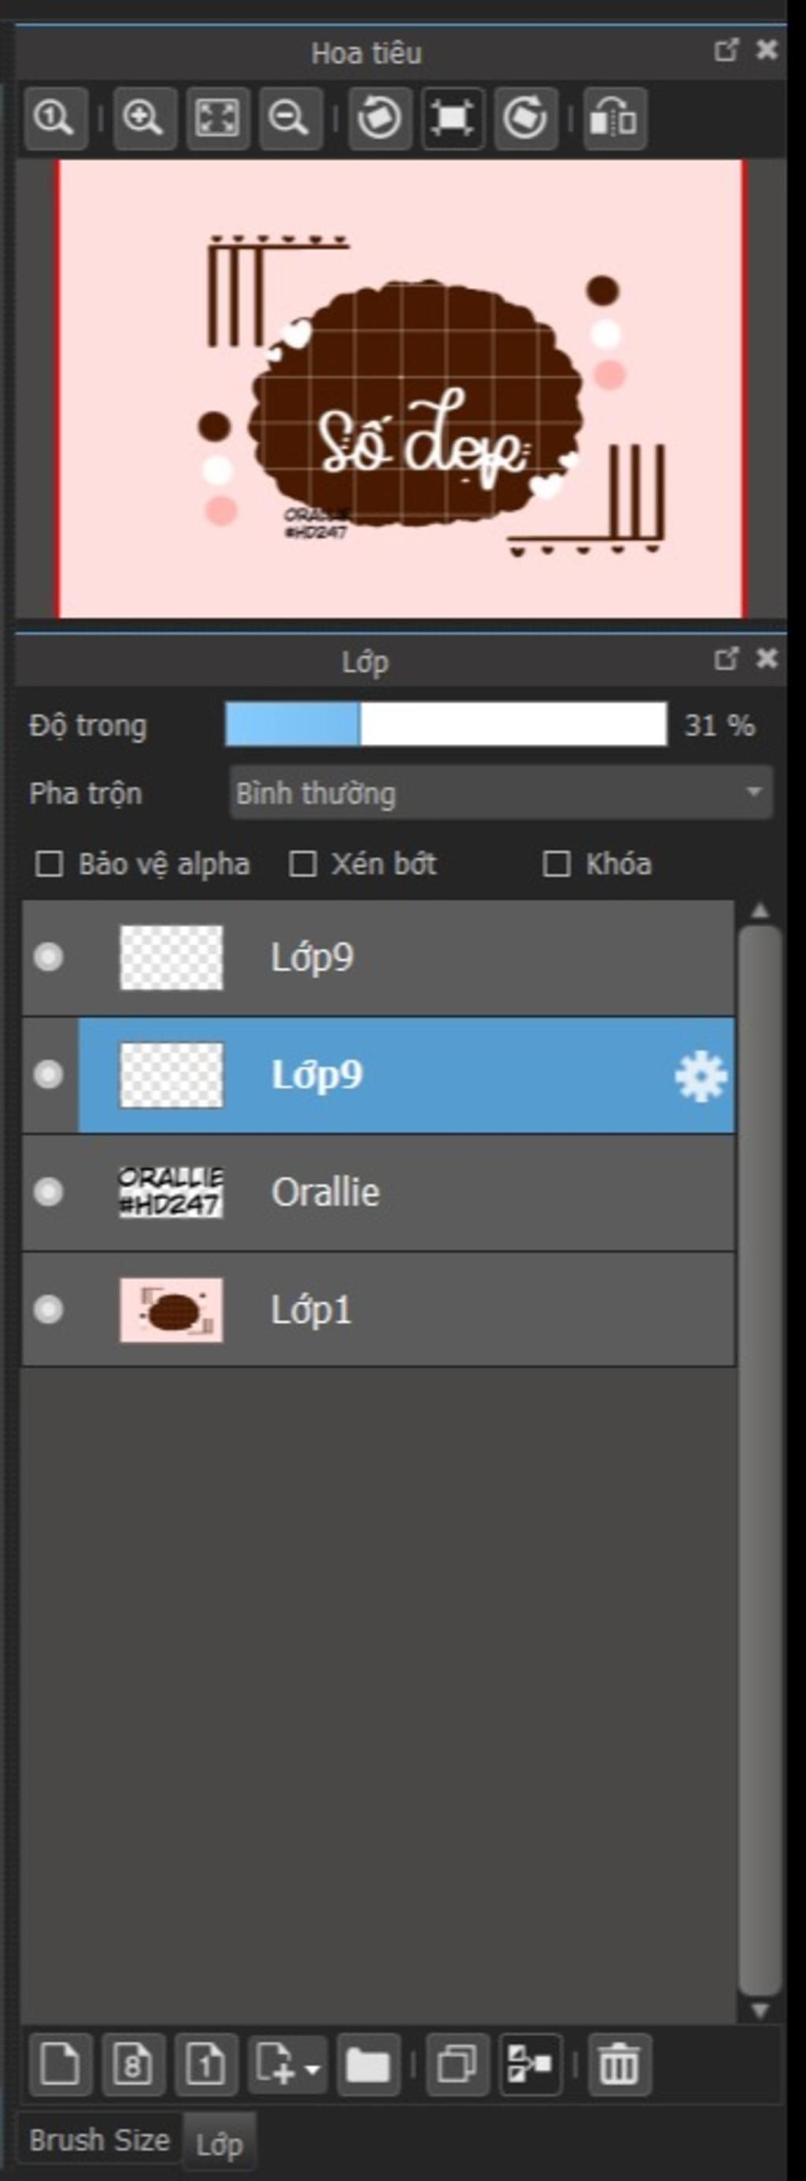Switch to the Brush Size tab
The image size is (806, 2181).
(99, 2140)
